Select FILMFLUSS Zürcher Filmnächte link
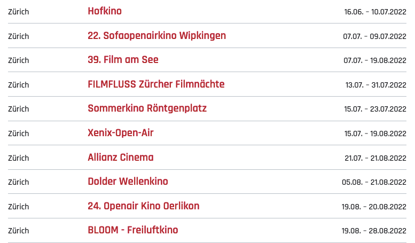Image resolution: width=415 pixels, height=243 pixels. point(156,84)
